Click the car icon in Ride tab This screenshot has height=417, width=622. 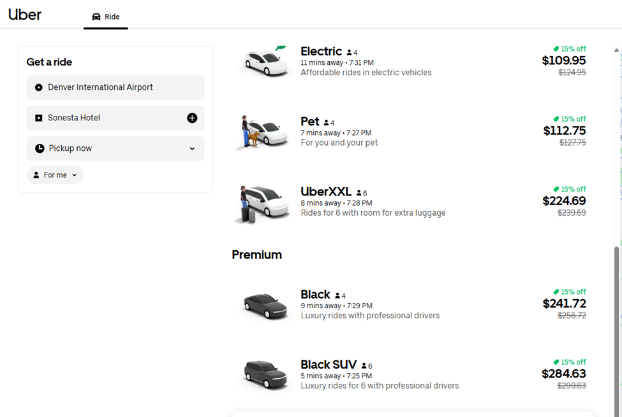96,17
